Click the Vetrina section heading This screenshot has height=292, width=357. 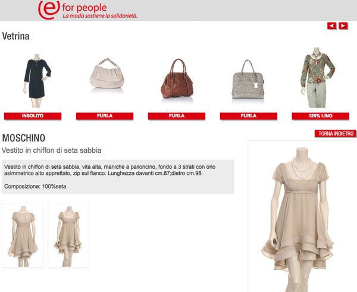(15, 36)
